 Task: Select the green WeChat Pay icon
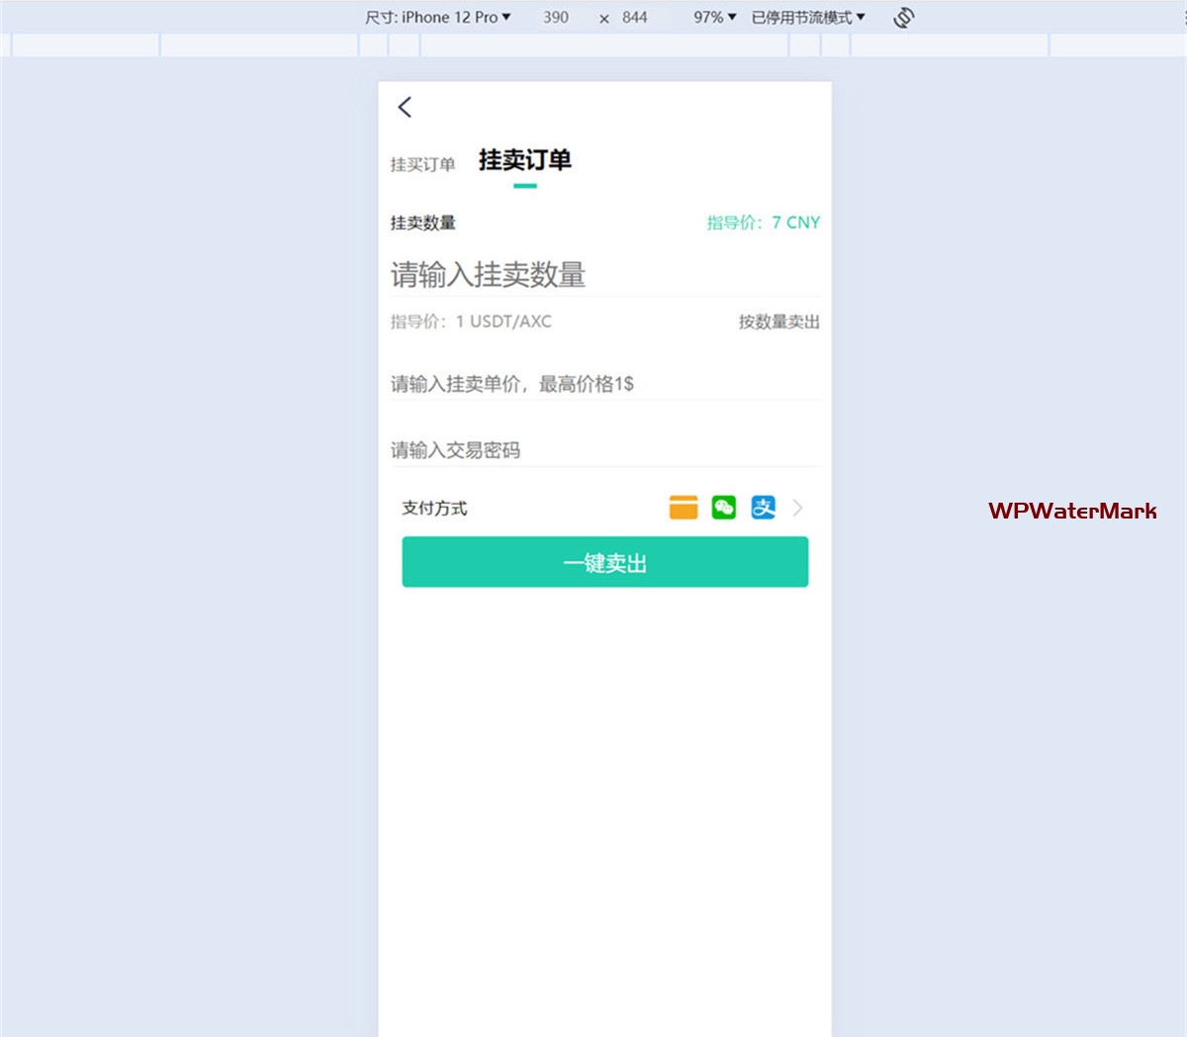click(724, 508)
